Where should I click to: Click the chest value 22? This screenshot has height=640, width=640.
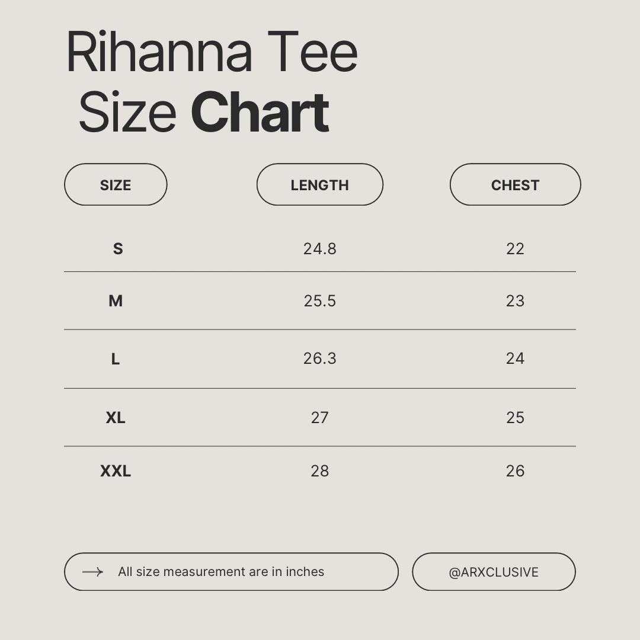click(515, 249)
